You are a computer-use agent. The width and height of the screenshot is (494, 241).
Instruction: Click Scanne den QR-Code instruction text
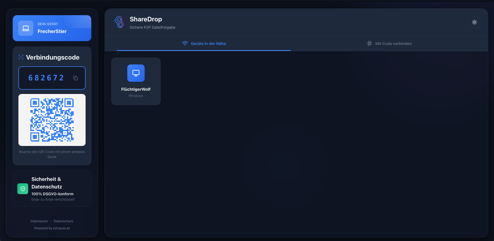click(52, 154)
